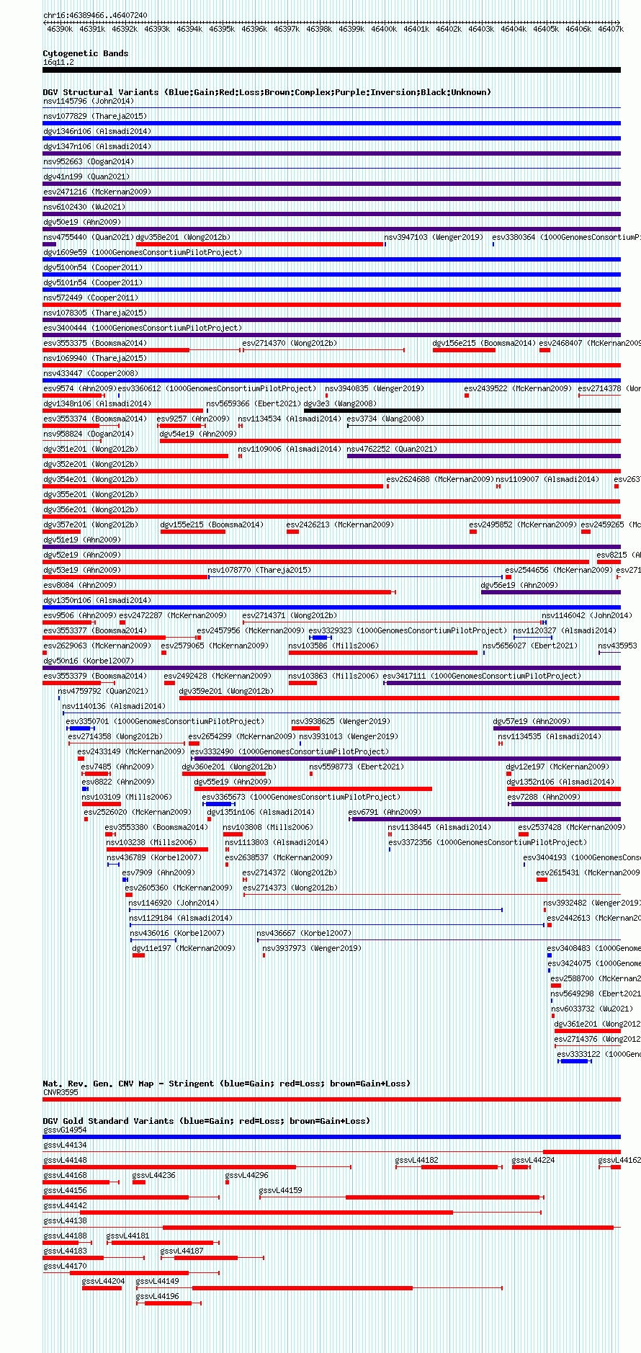The image size is (641, 1353).
Task: Open variant nsv5659366 (Ebert2021)
Action: click(x=254, y=403)
